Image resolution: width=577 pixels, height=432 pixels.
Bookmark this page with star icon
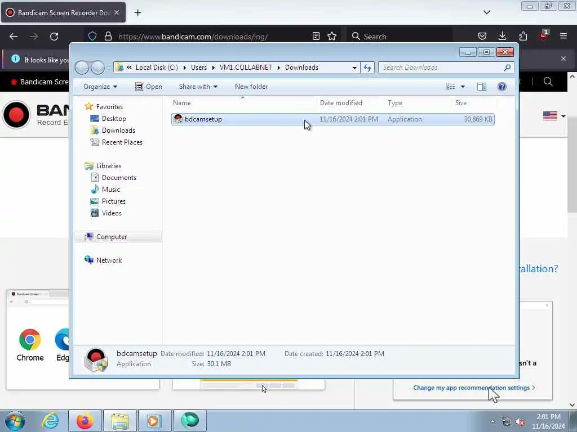(332, 36)
